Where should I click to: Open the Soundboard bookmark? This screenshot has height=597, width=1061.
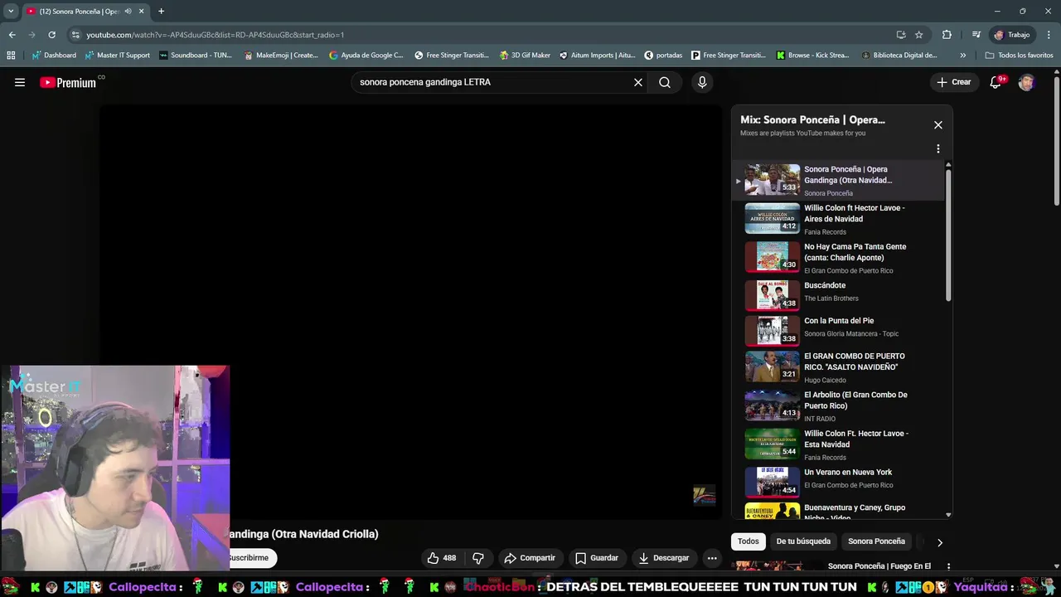[x=196, y=56]
